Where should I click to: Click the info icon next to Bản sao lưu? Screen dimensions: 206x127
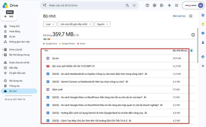(191, 16)
